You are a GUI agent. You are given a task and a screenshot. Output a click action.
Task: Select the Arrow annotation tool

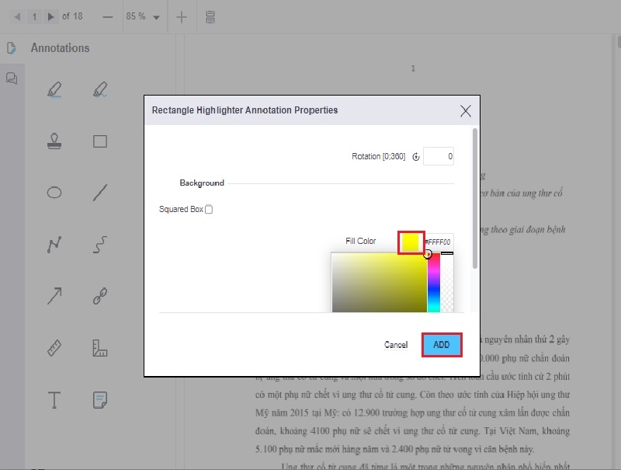point(54,296)
